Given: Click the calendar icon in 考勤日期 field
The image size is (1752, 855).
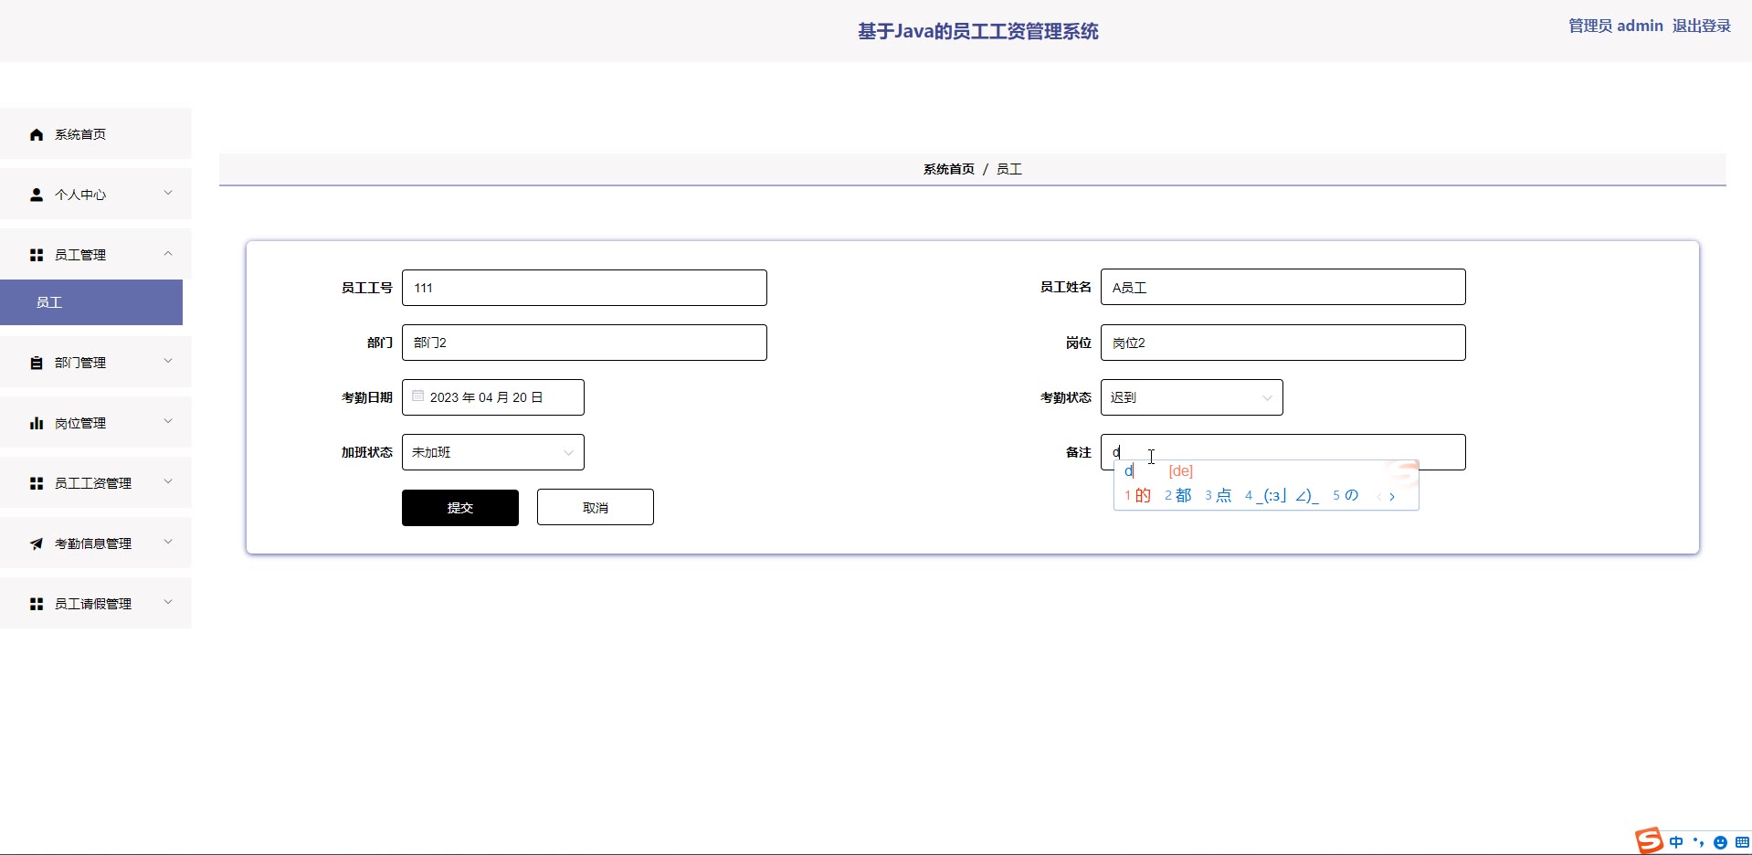Looking at the screenshot, I should click(x=418, y=396).
